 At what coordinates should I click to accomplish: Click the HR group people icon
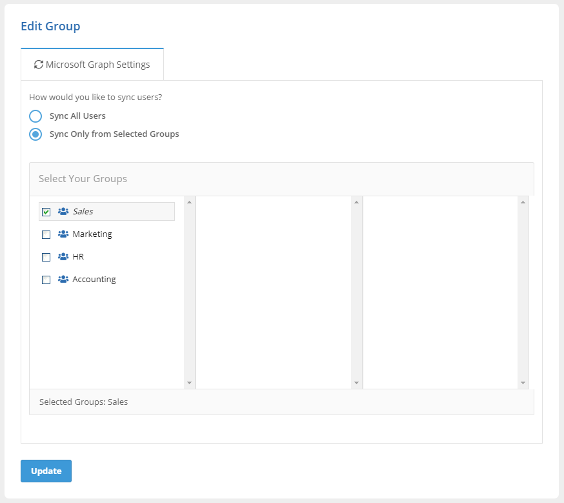click(x=63, y=256)
